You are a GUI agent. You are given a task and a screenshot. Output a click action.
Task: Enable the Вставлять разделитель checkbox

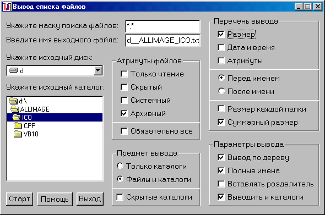tap(221, 184)
